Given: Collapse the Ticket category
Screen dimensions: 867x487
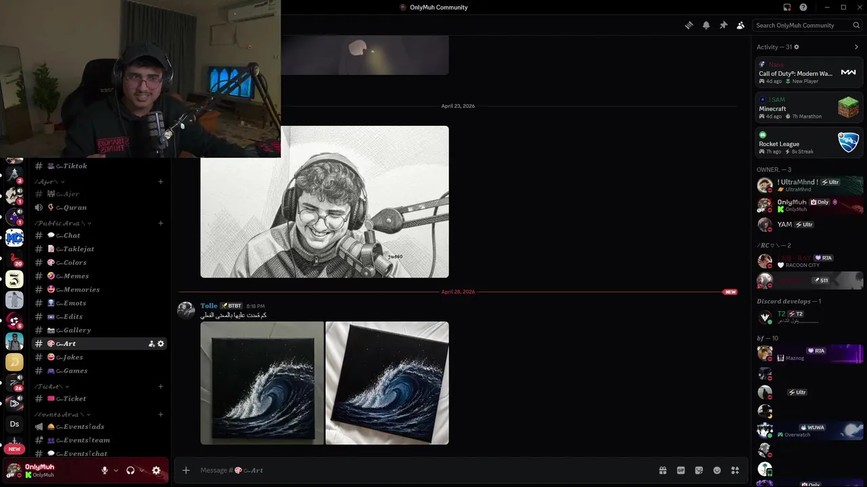Looking at the screenshot, I should tap(52, 387).
